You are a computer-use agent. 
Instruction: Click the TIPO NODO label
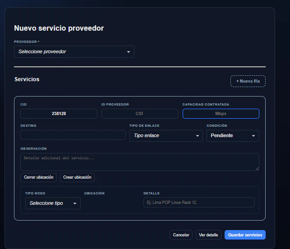click(35, 194)
